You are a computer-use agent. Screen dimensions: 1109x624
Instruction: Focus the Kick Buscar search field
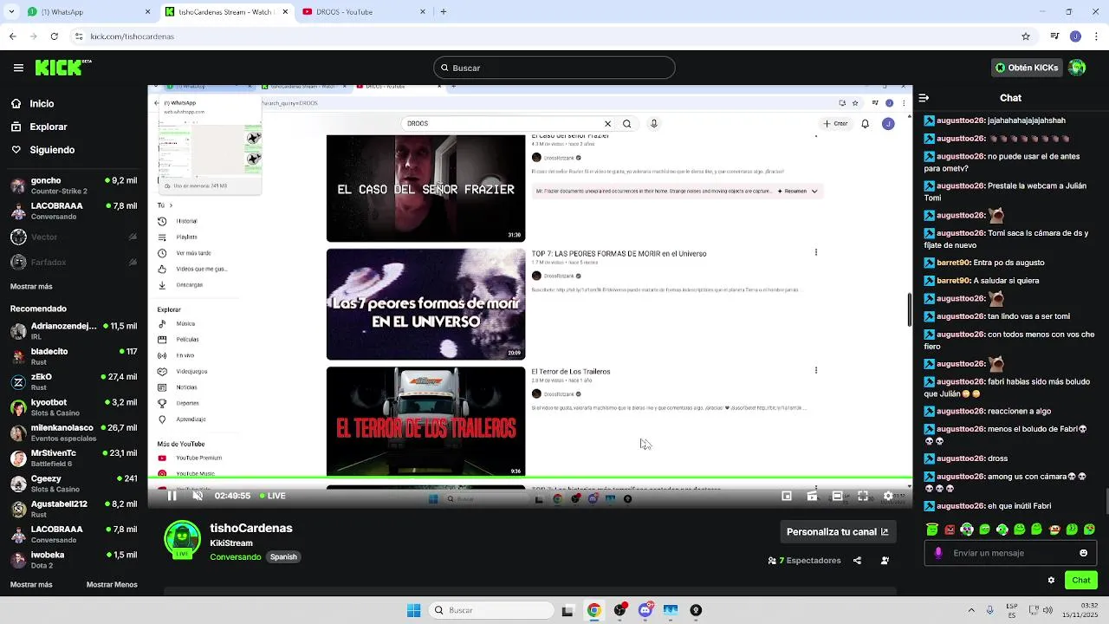[x=554, y=68]
